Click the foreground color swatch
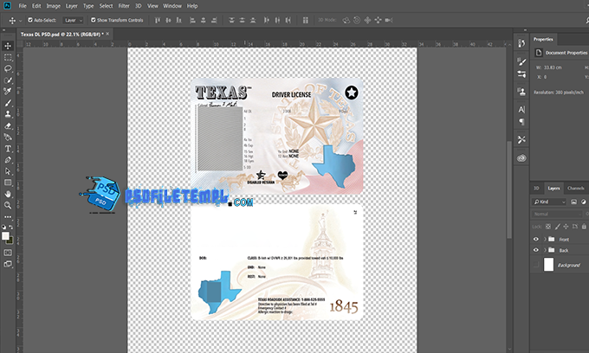The width and height of the screenshot is (589, 353). coord(5,235)
